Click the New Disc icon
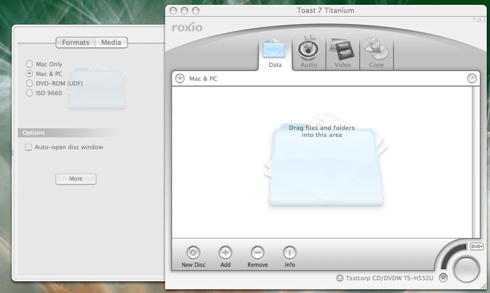 (193, 252)
